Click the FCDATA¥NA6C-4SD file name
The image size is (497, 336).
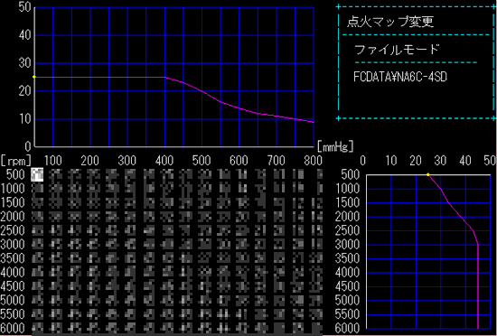coord(400,77)
